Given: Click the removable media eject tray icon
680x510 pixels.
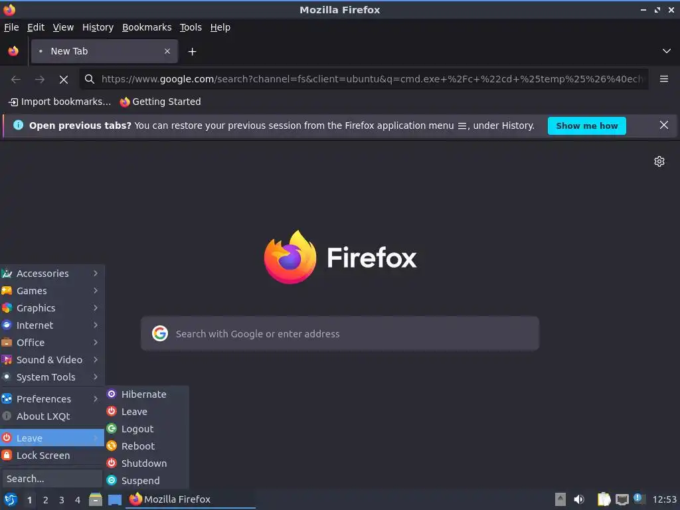Looking at the screenshot, I should (x=560, y=499).
